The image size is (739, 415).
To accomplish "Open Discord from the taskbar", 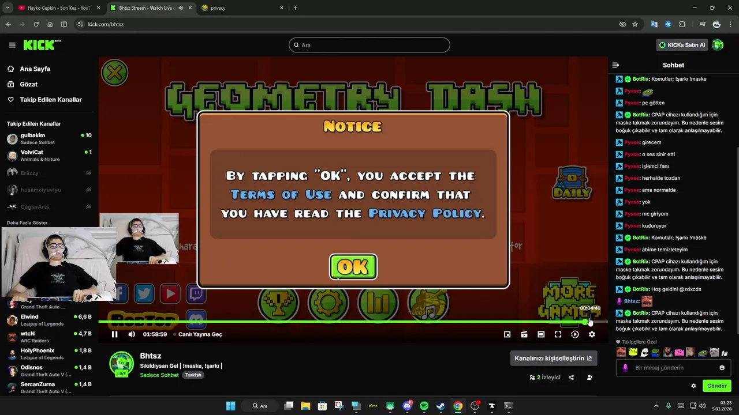I will 407,406.
